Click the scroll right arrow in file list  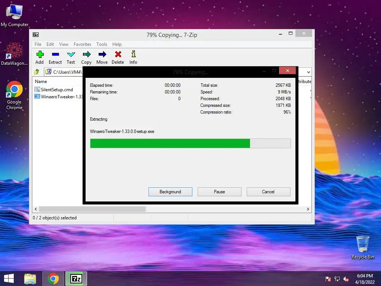point(308,209)
